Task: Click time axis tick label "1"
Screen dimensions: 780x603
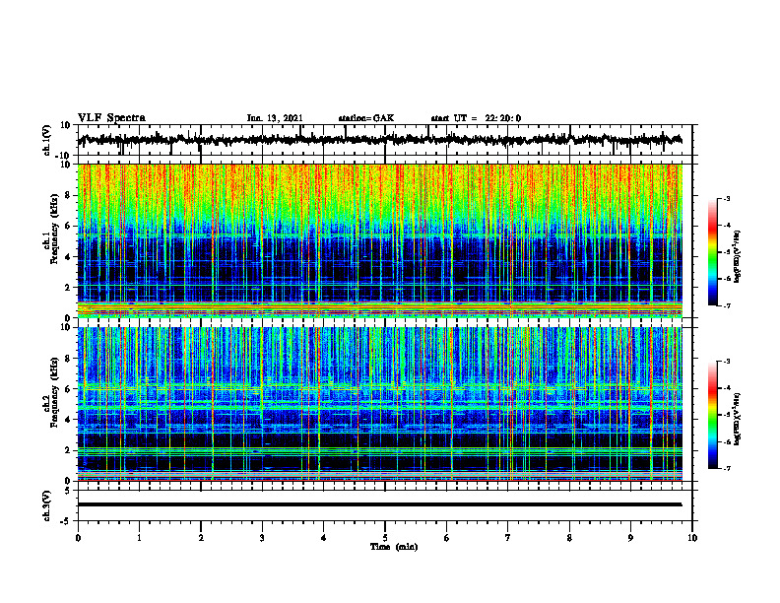Action: (x=139, y=538)
